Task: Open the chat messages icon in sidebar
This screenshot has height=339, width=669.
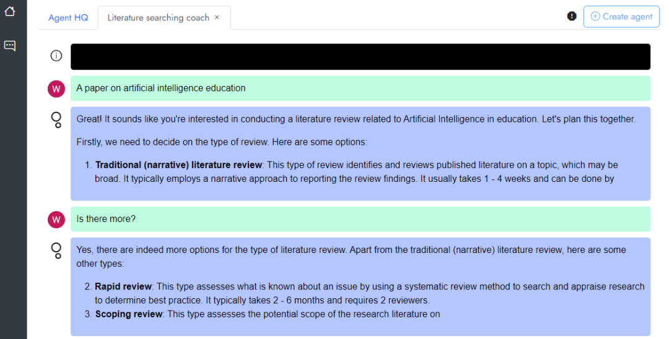Action: (10, 46)
